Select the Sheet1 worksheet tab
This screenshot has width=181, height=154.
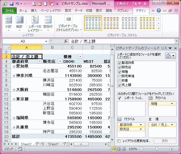[53, 144]
